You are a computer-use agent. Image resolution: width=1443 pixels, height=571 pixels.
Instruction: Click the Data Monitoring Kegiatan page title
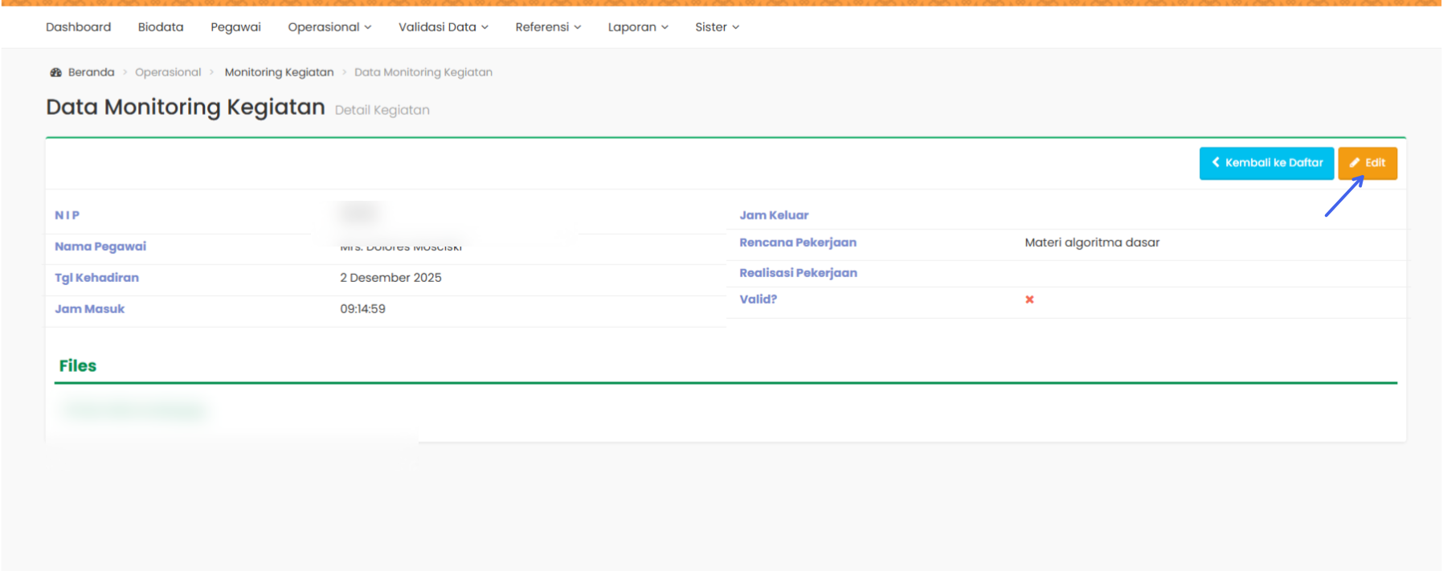[186, 108]
